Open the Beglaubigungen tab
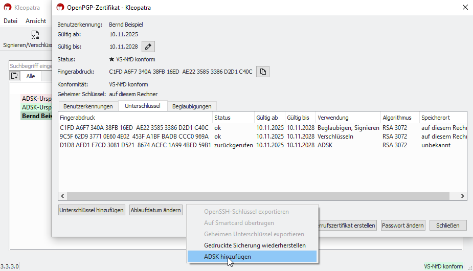The height and width of the screenshot is (271, 473). (192, 106)
